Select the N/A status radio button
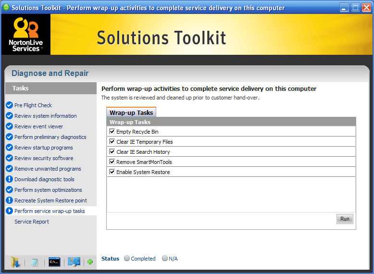 click(164, 258)
